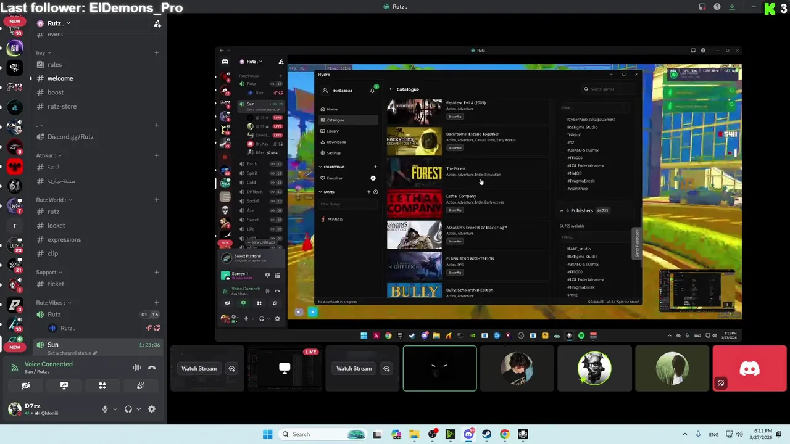Screen dimensions: 790x444
Task: Open Google Chrome from the taskbar
Action: [x=505, y=434]
